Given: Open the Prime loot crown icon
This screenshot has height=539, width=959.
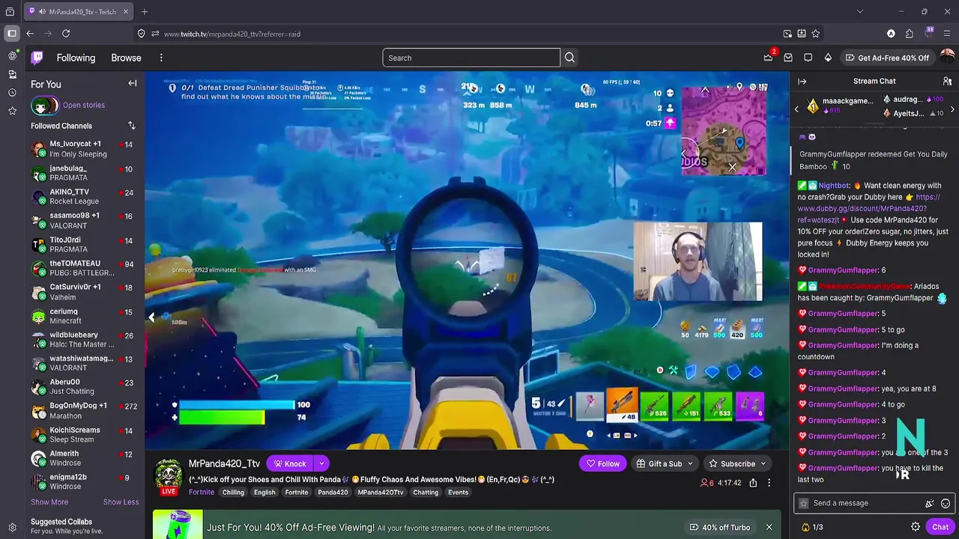Looking at the screenshot, I should pyautogui.click(x=769, y=58).
